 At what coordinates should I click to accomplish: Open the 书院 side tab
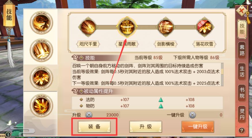[x=242, y=93]
